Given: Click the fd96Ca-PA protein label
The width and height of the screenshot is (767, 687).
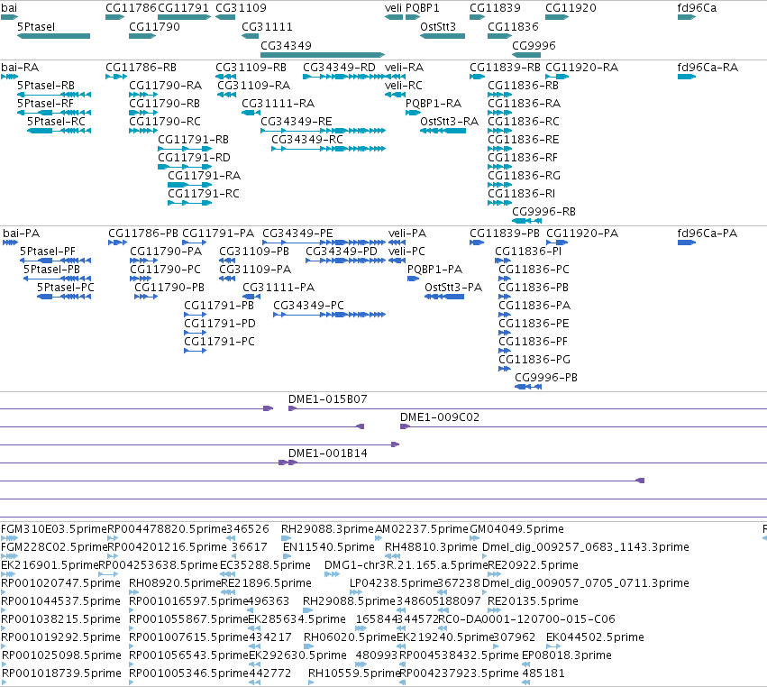Looking at the screenshot, I should coord(708,233).
